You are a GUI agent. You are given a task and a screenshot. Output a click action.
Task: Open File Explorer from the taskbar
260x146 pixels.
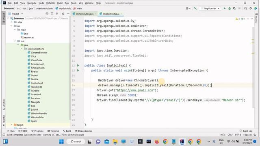click(115, 142)
